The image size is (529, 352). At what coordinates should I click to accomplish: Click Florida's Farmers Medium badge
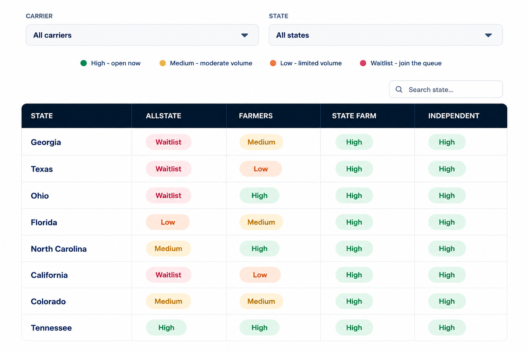coord(261,222)
